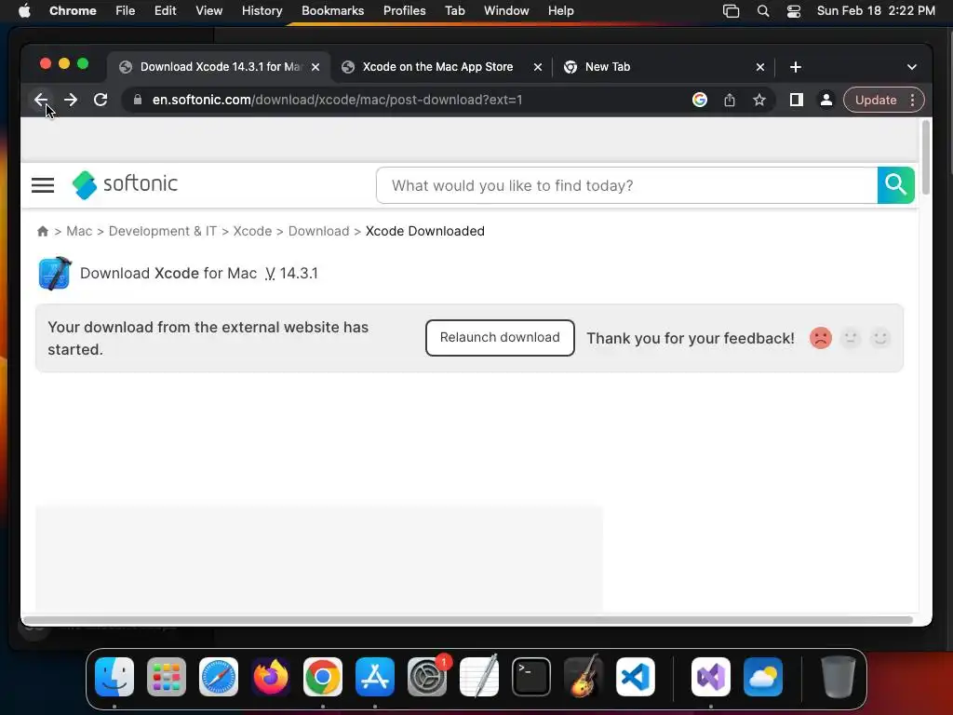Select the happy face feedback
The image size is (953, 715).
coord(880,337)
